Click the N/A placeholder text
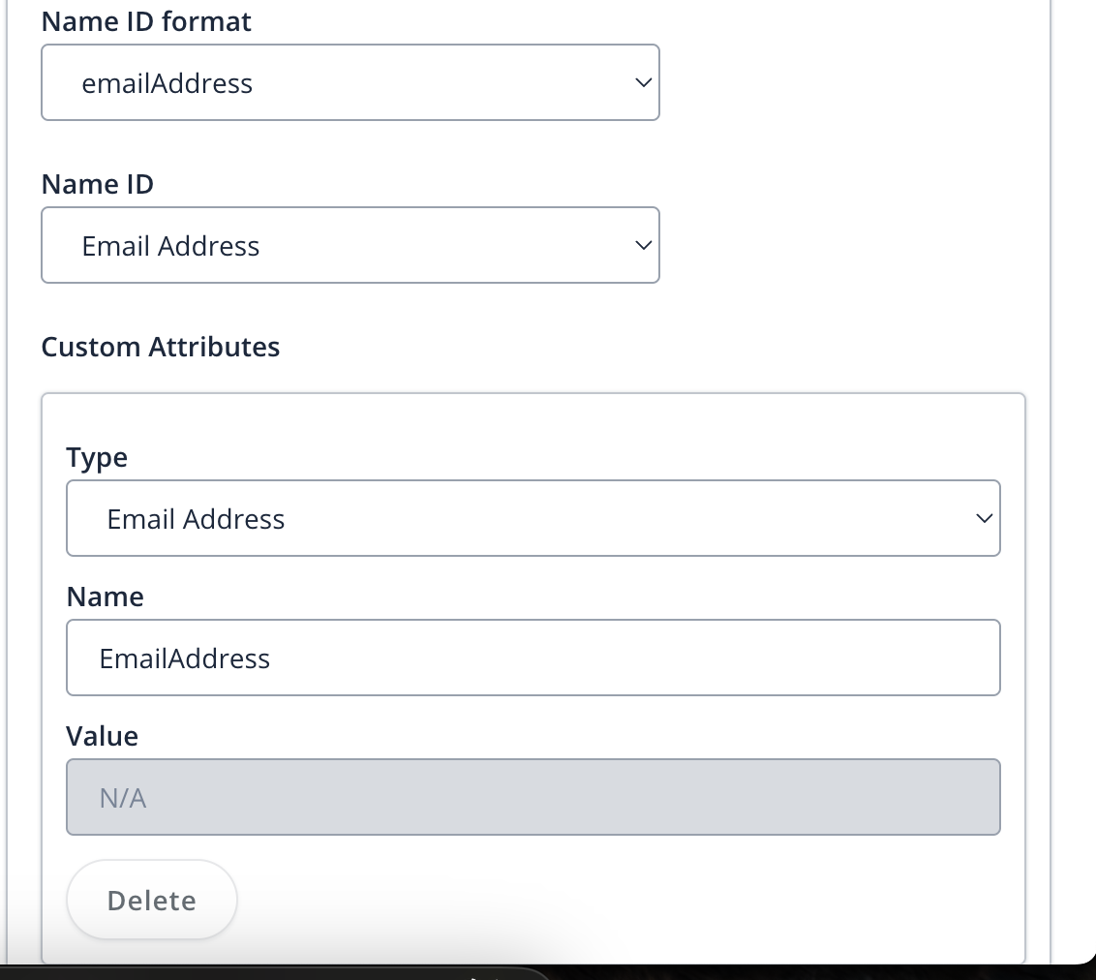 (x=123, y=798)
